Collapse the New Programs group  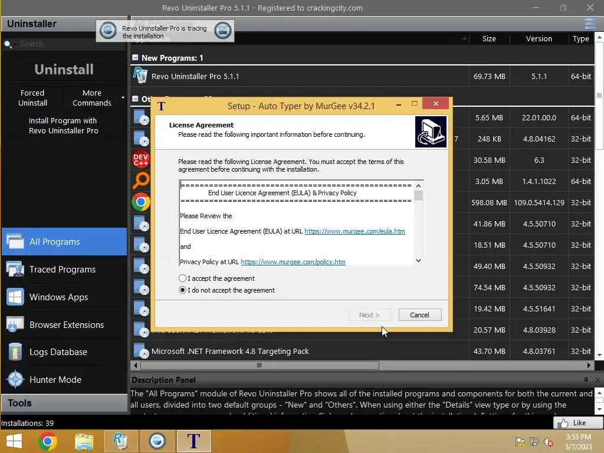[x=135, y=58]
